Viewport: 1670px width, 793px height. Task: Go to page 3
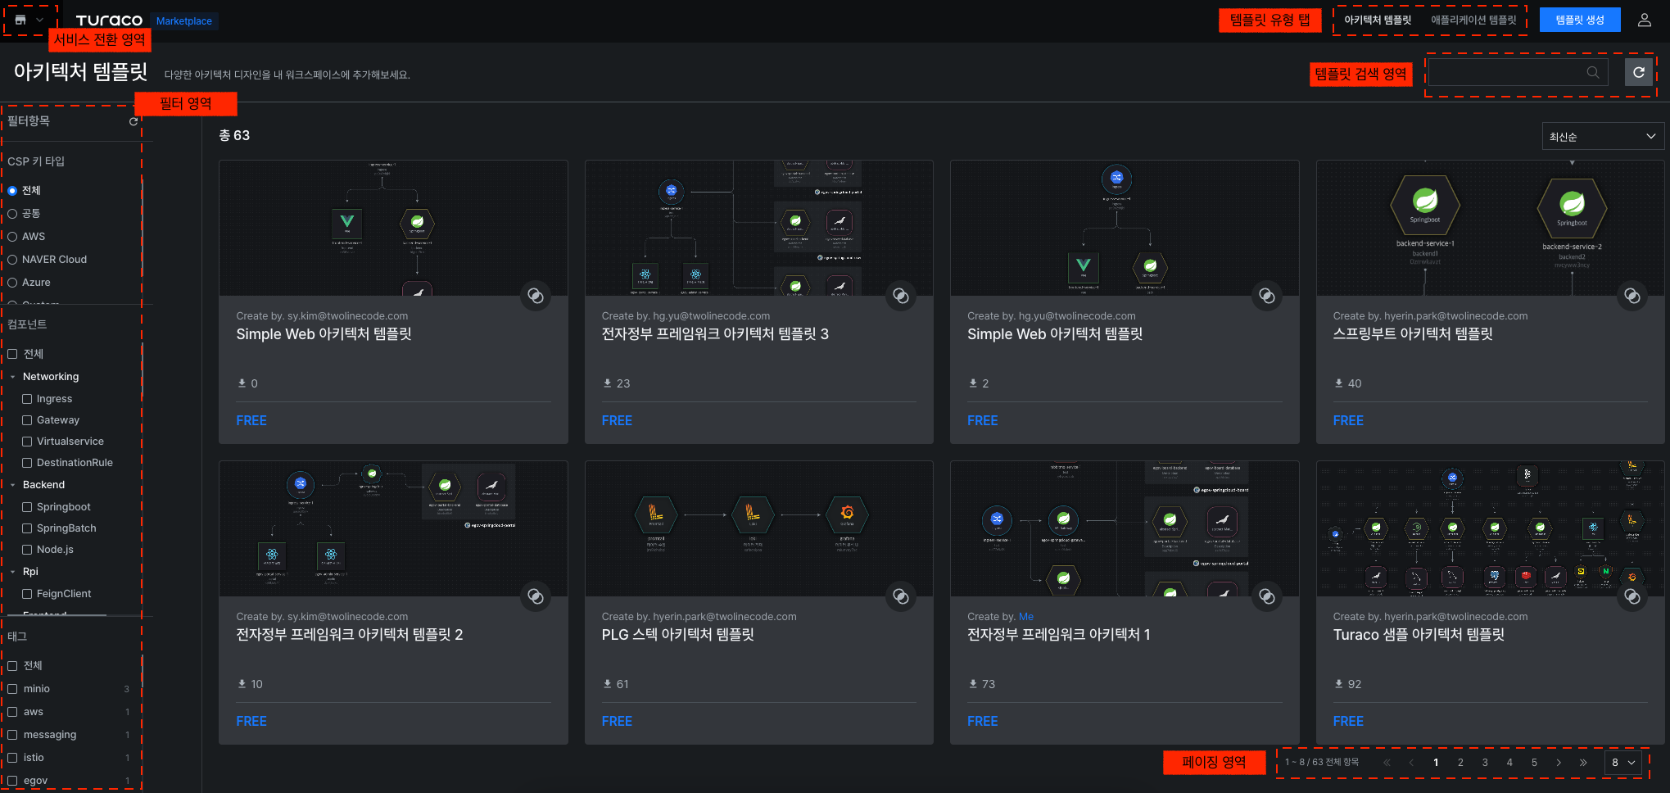pos(1485,762)
